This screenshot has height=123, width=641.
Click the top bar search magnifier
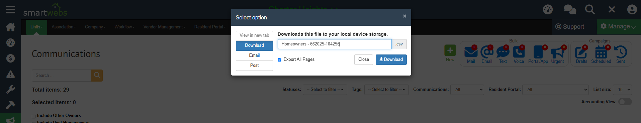(x=590, y=9)
